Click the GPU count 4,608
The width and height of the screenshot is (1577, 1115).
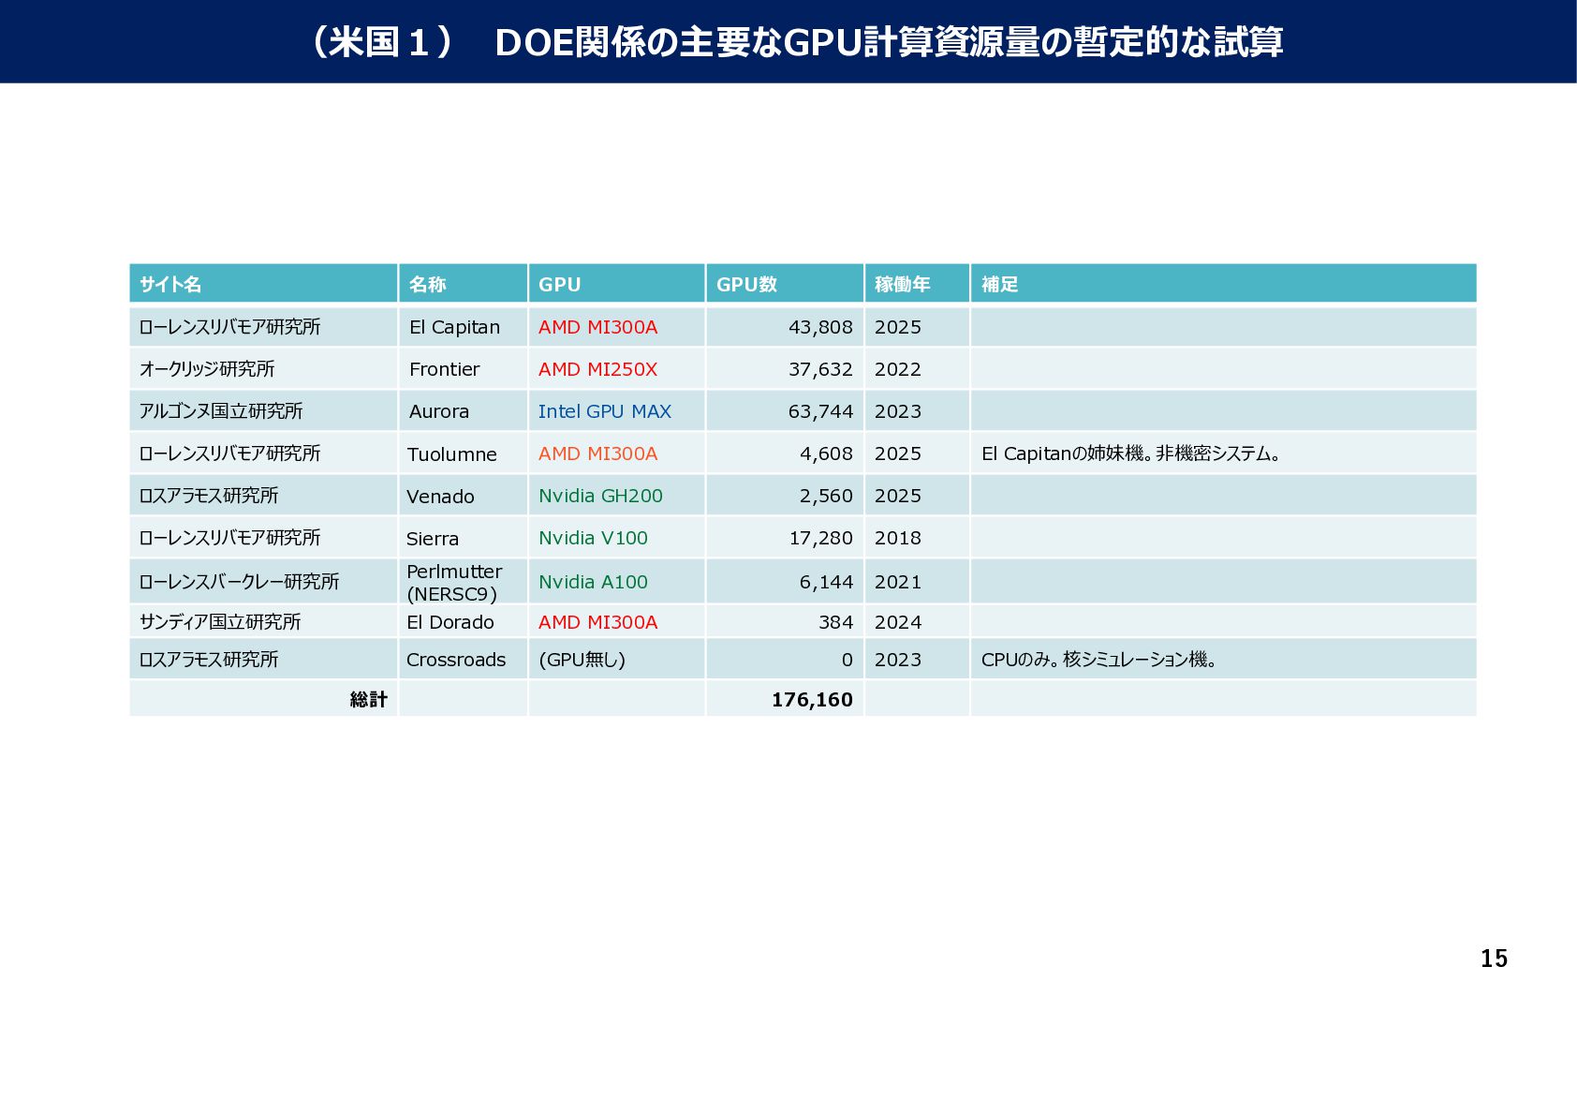coord(826,453)
